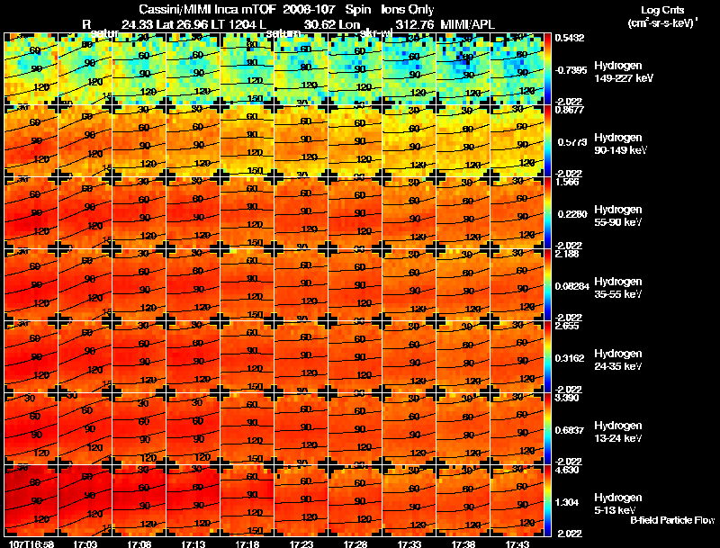Click the Lon value 312.76

414,24
